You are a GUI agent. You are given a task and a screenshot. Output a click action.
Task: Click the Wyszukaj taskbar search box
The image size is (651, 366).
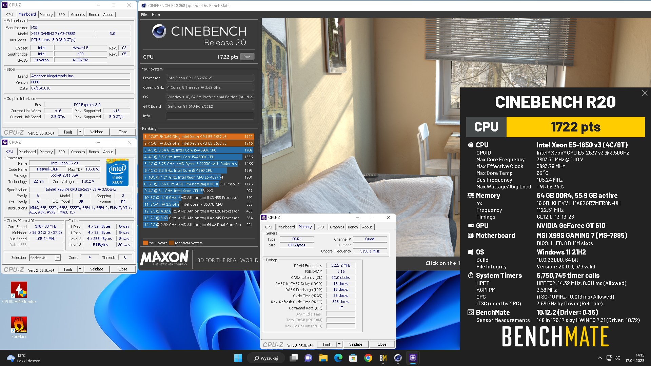(x=267, y=358)
